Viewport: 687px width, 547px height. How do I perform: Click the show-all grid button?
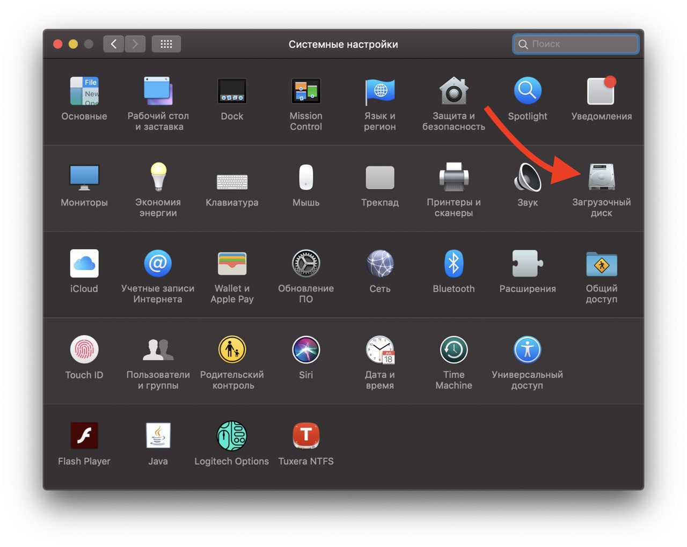click(166, 44)
